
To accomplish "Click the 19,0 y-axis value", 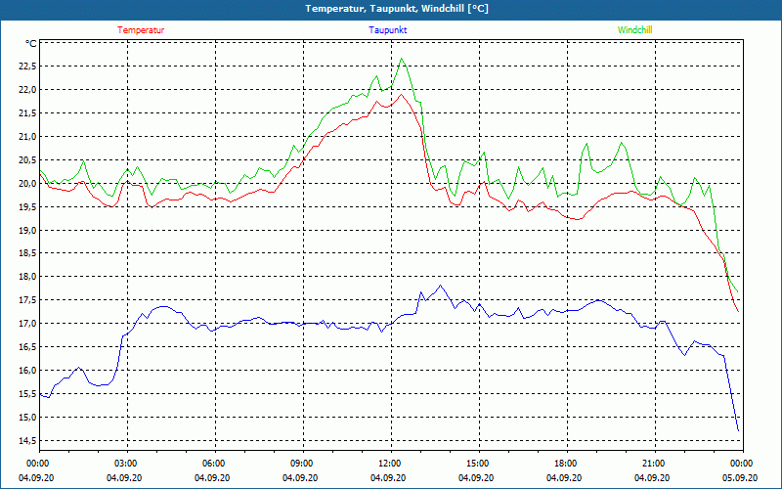I will coord(27,231).
